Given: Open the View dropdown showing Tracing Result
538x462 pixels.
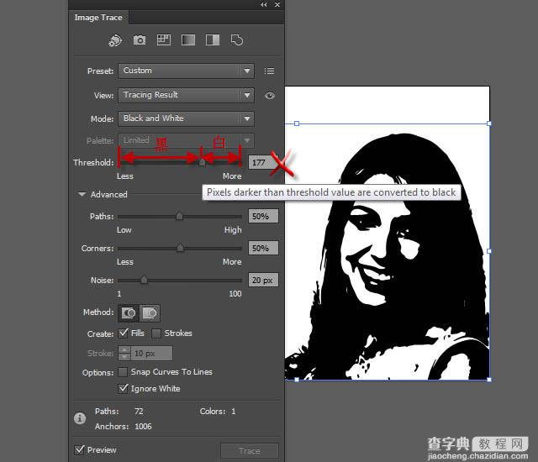Looking at the screenshot, I should (x=186, y=95).
